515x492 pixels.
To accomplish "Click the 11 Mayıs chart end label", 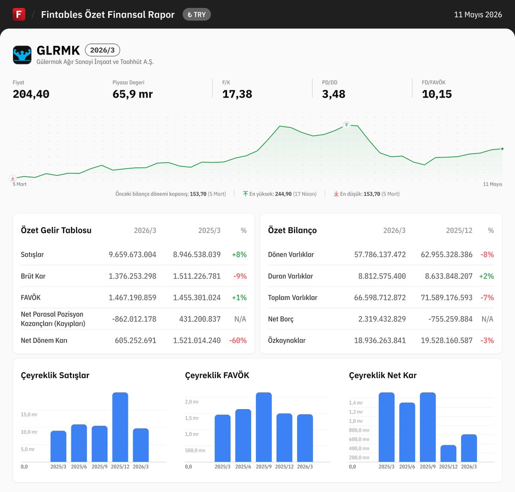I will [493, 184].
